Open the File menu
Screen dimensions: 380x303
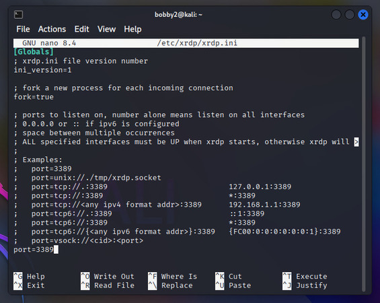(23, 29)
